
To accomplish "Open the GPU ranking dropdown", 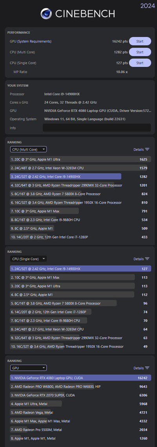I will coord(28,368).
